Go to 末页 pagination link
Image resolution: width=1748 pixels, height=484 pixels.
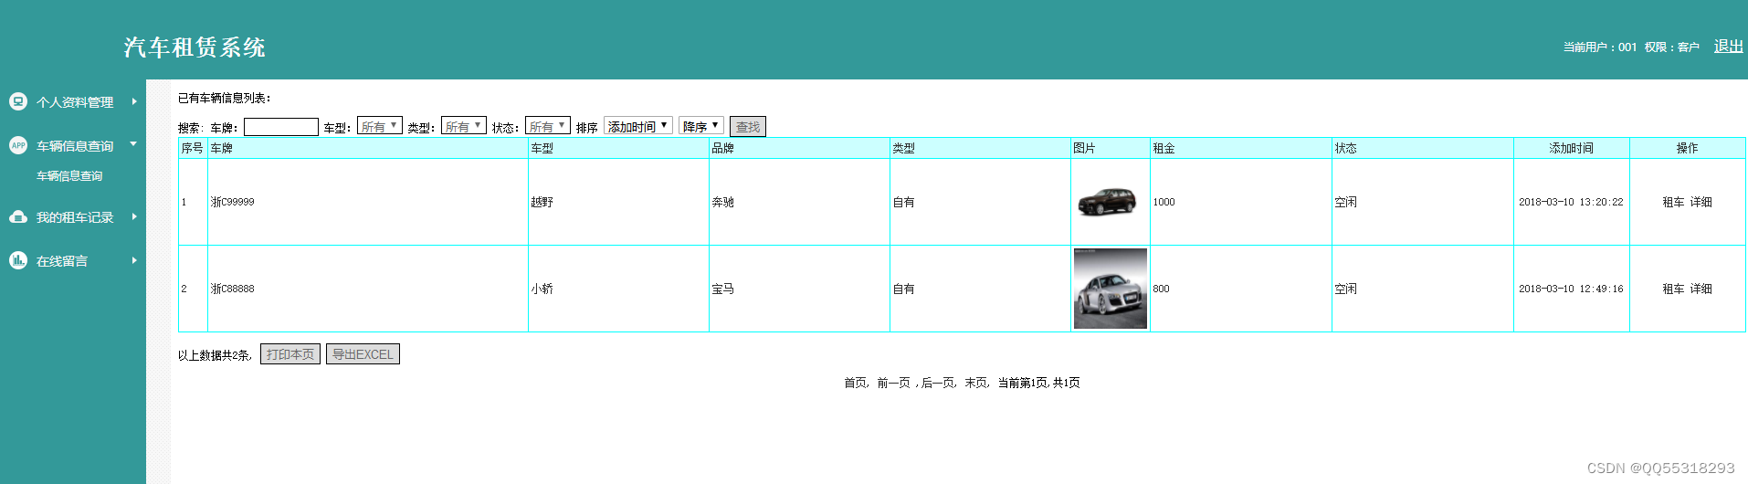[976, 383]
